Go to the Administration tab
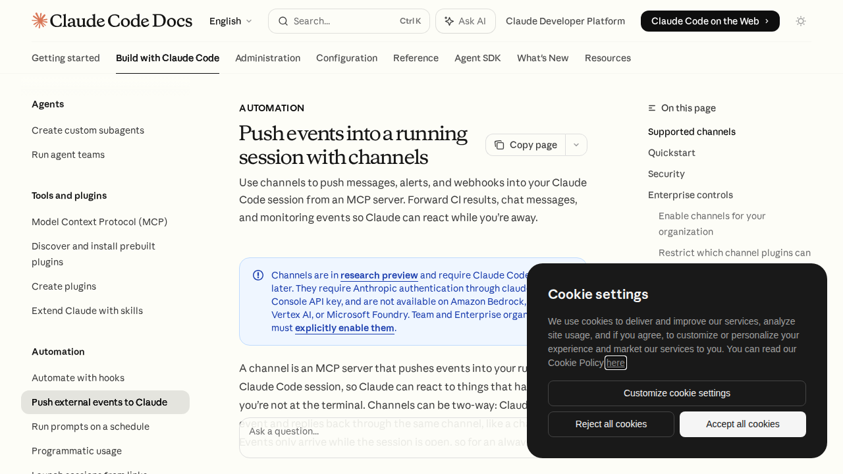Screen dimensions: 843x474 pyautogui.click(x=267, y=58)
